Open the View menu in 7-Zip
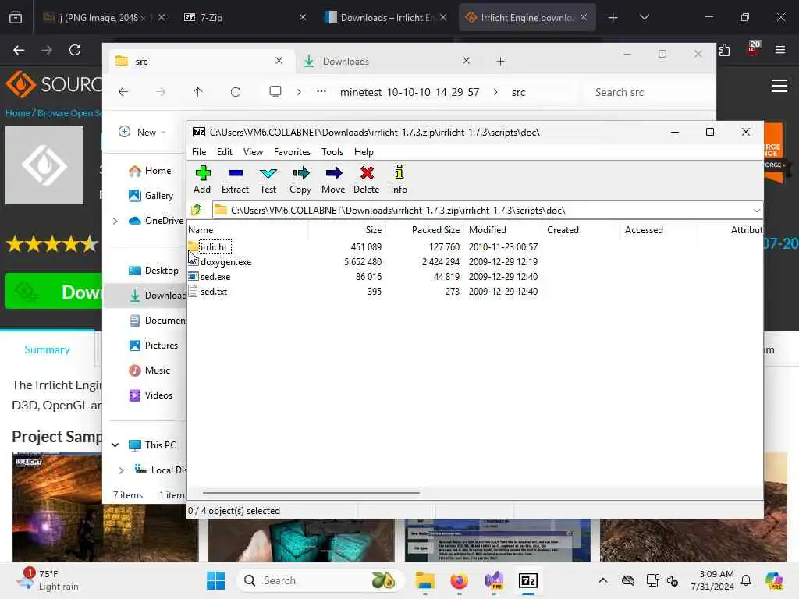Screen dimensions: 799x599 point(253,152)
